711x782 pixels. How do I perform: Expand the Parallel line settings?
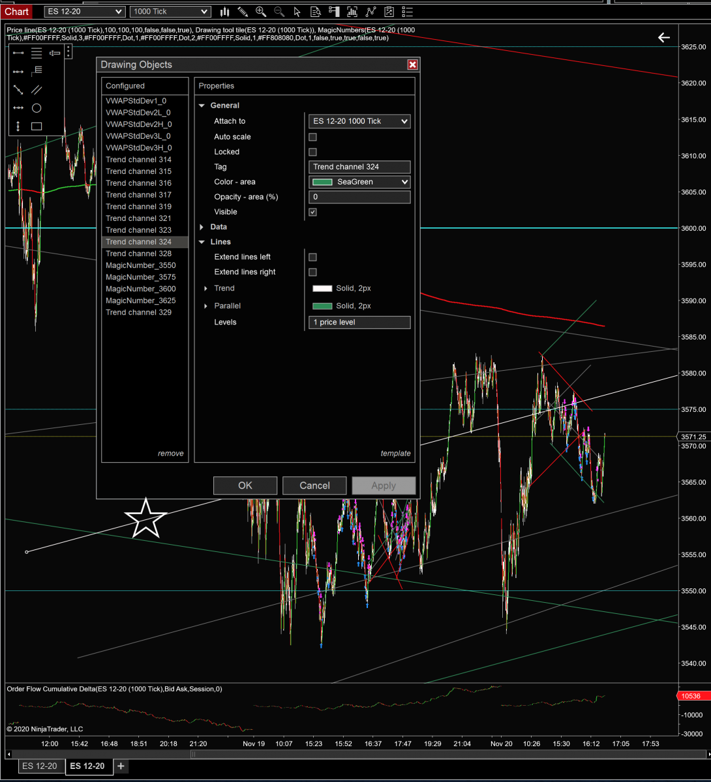(206, 306)
